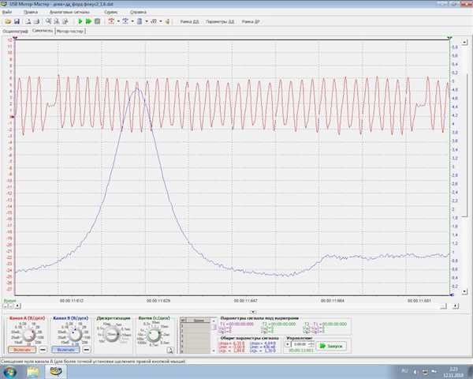473x379 pixels.
Task: Click the time field spinner arrows
Action: [x=311, y=344]
